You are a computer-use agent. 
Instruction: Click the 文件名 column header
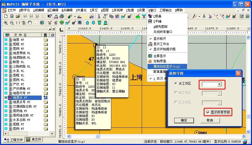click(23, 35)
